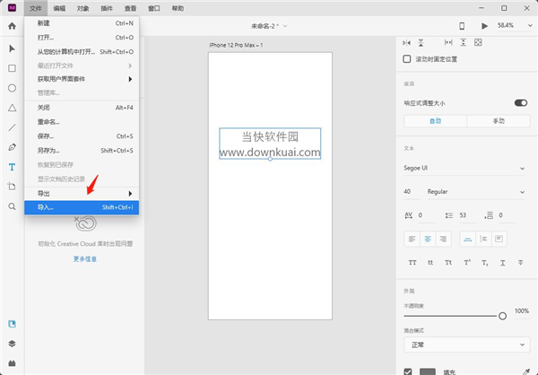This screenshot has width=538, height=375.
Task: Choose 新建 menu item
Action: tap(82, 23)
